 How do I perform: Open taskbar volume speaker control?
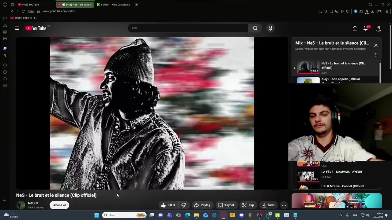(x=367, y=215)
